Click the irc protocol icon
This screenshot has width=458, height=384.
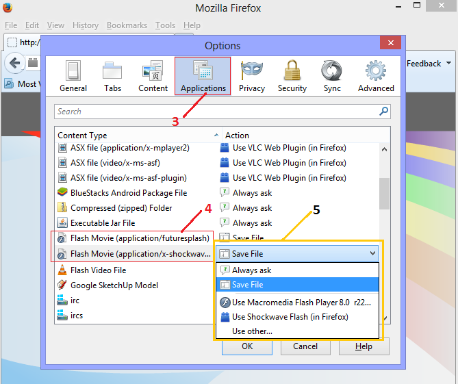click(62, 300)
